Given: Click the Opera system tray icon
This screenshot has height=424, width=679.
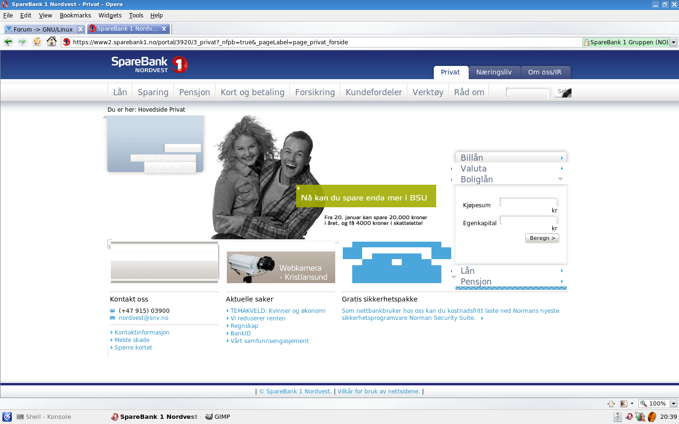Looking at the screenshot, I should pos(629,417).
